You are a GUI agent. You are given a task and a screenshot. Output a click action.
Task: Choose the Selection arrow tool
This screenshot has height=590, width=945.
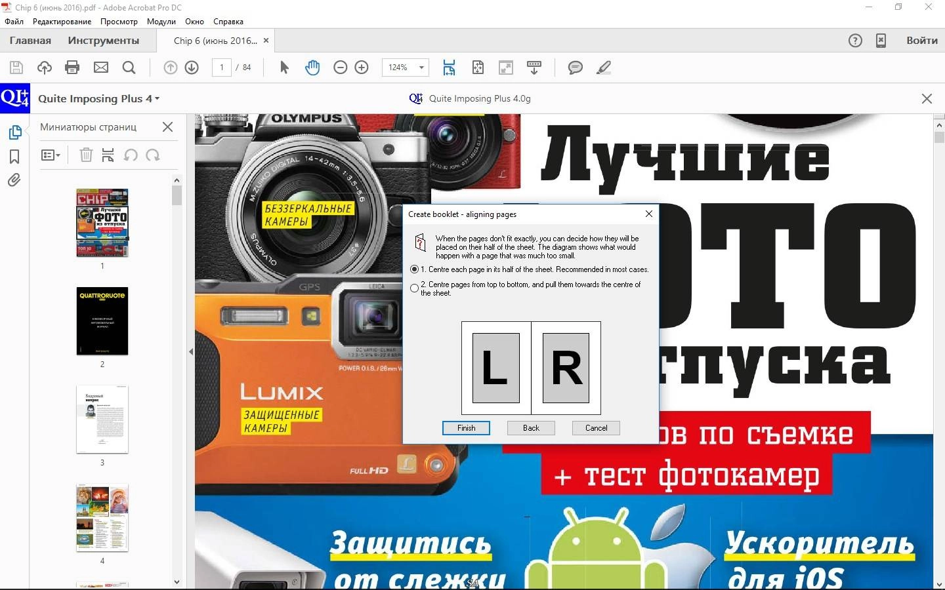click(x=284, y=68)
